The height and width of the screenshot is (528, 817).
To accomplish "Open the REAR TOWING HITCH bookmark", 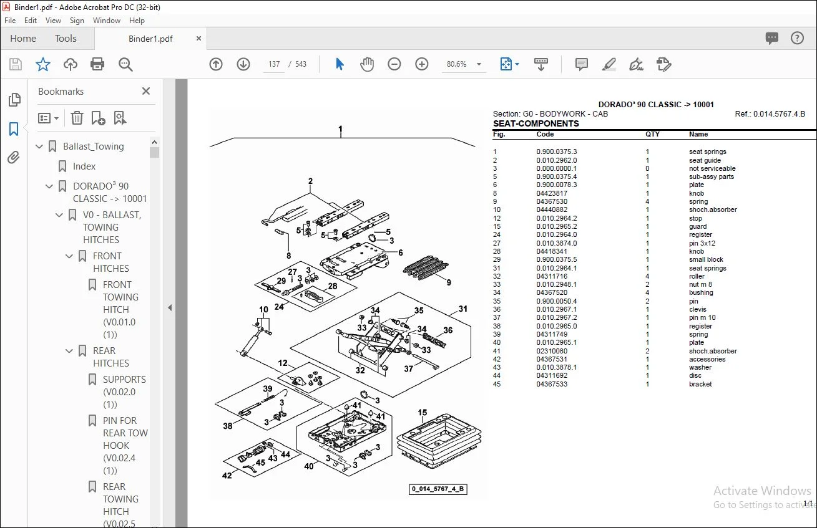I will pyautogui.click(x=120, y=505).
